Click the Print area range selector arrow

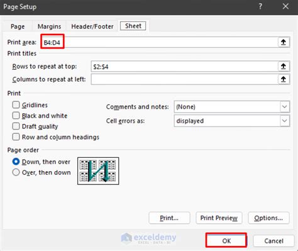284,42
